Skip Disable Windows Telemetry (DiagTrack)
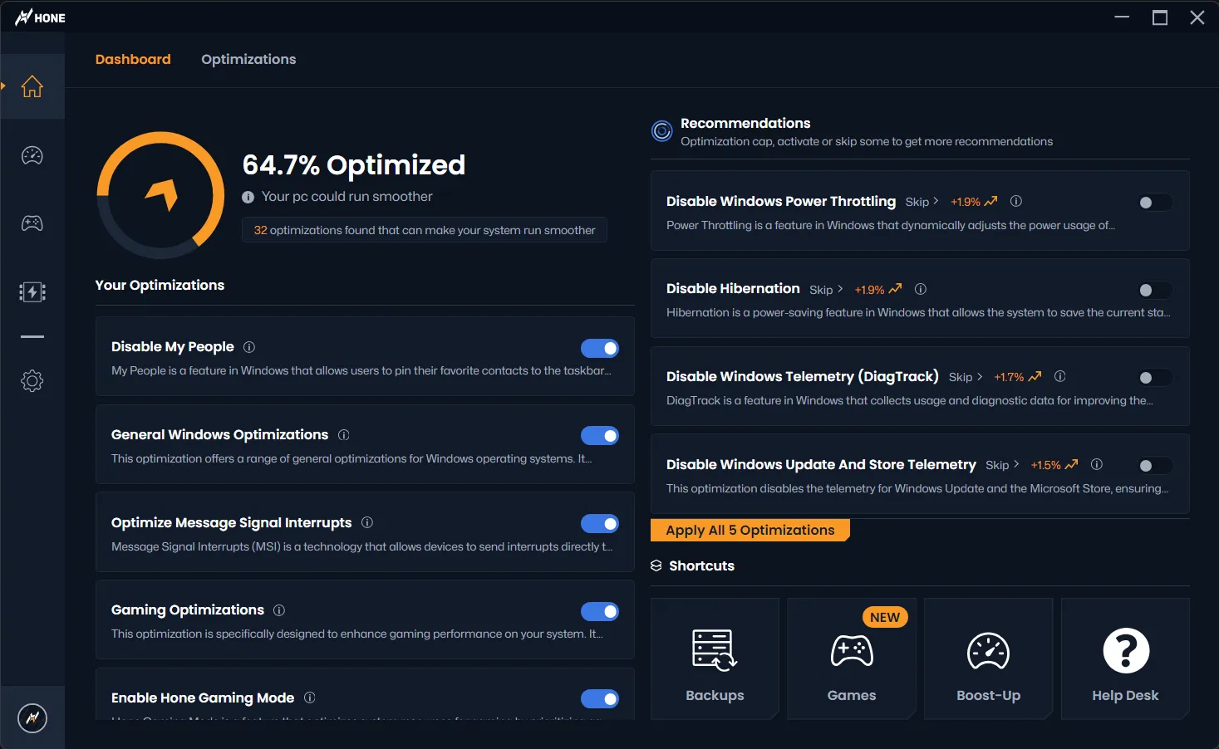 pos(966,377)
